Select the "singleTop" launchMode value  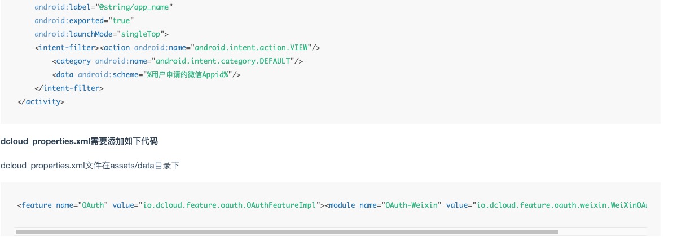pos(143,34)
